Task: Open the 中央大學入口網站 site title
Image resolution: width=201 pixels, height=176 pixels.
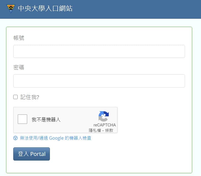Action: click(45, 9)
